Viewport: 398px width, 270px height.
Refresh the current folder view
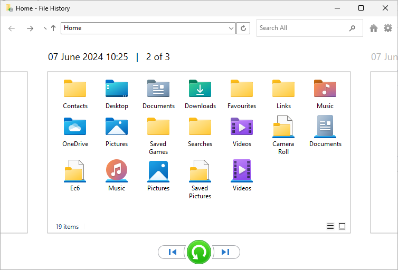tap(243, 28)
